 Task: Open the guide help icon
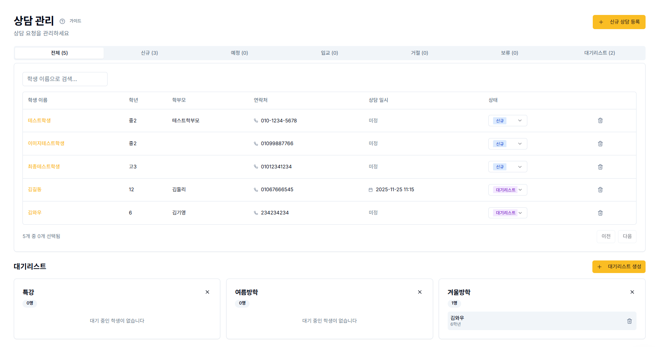click(62, 21)
